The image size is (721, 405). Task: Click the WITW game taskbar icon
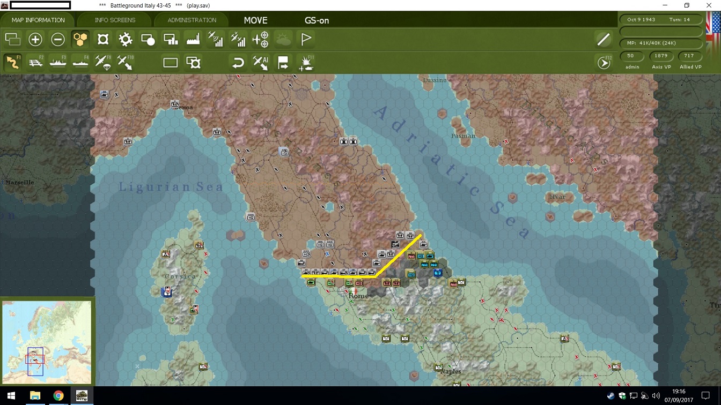coord(82,396)
